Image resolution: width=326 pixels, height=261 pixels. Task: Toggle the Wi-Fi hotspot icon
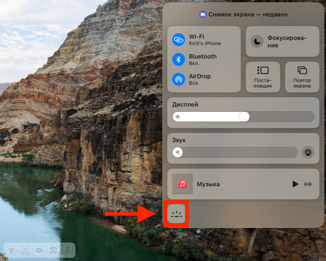pyautogui.click(x=178, y=40)
